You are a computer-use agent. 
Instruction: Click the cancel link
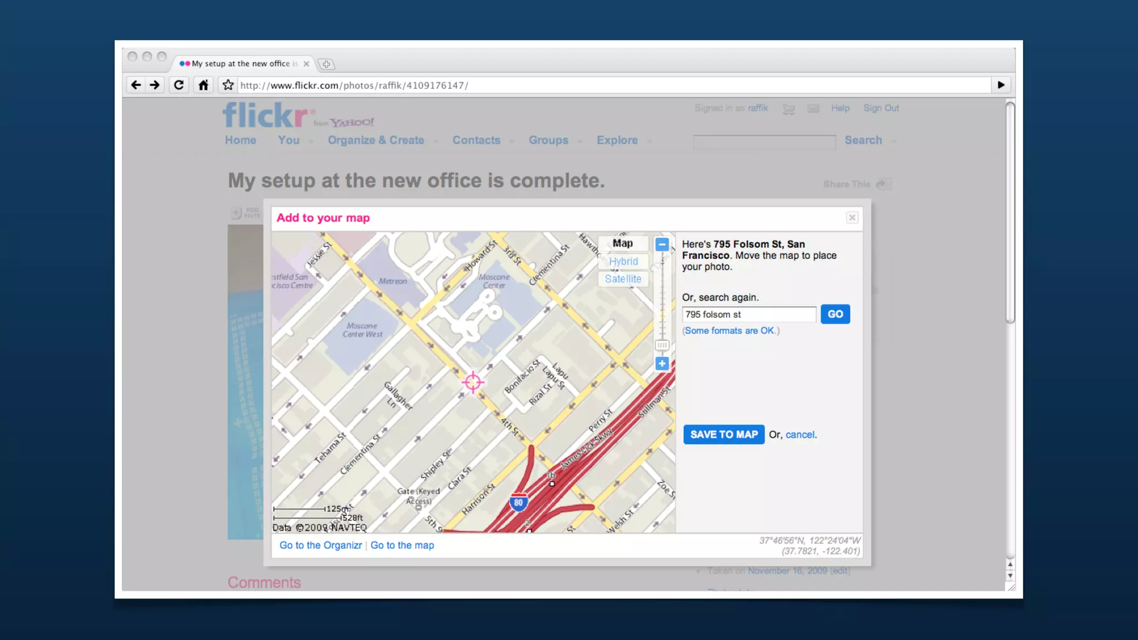(x=800, y=435)
